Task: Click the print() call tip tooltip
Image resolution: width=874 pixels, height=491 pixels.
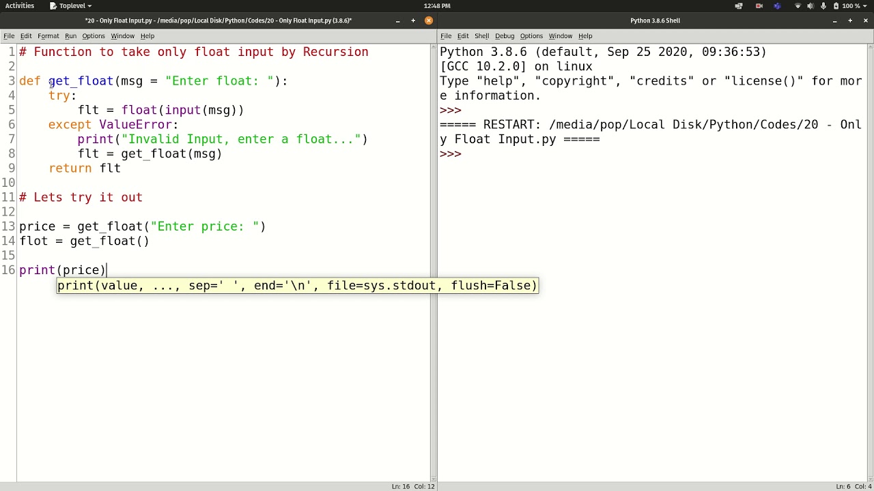Action: pos(297,286)
